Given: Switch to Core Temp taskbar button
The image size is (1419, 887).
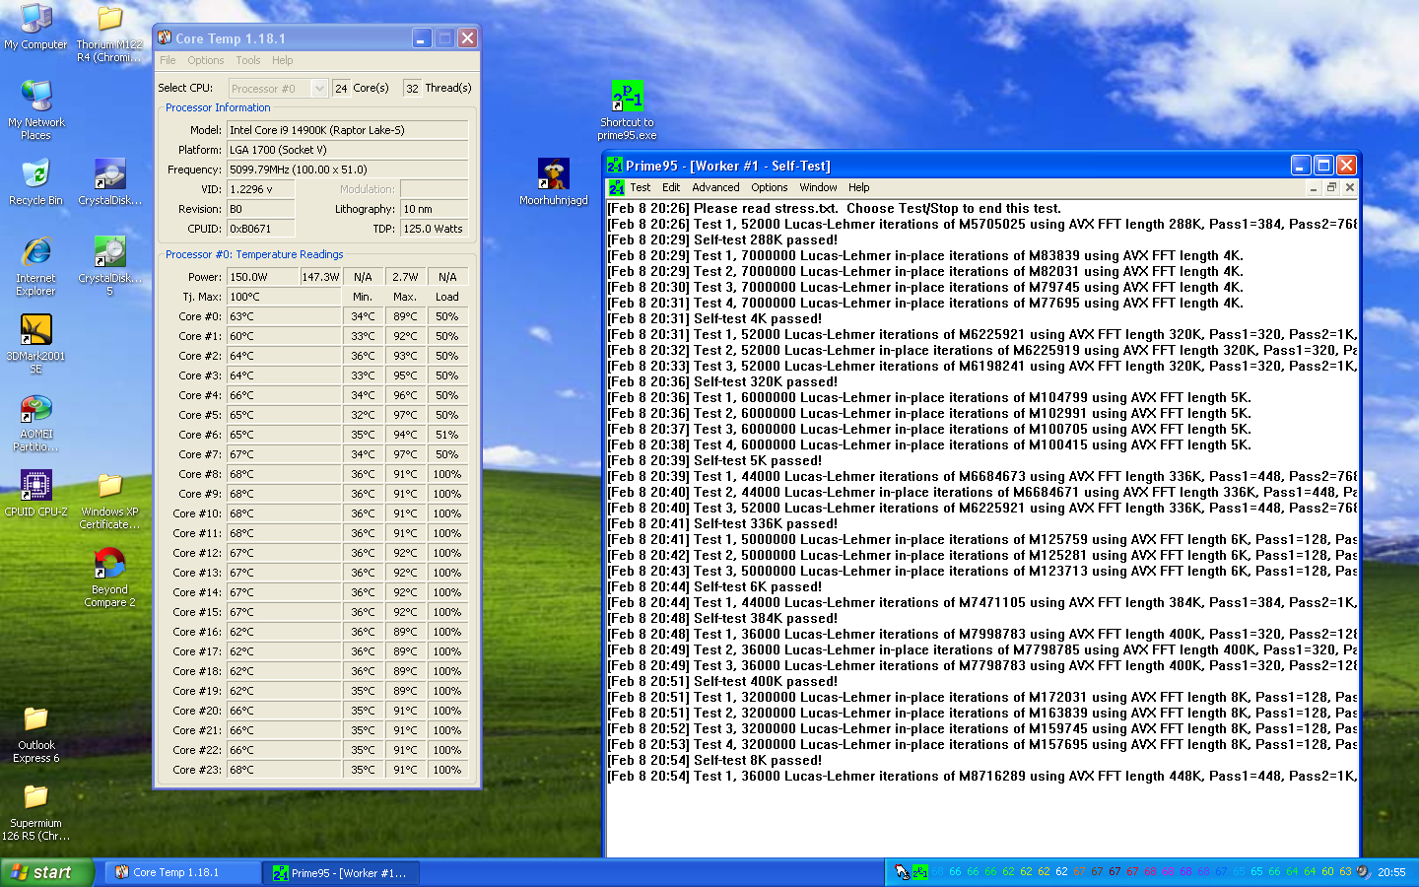Looking at the screenshot, I should 182,872.
